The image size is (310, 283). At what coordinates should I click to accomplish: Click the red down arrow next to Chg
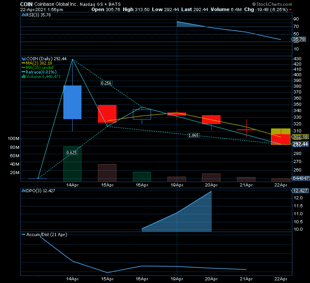pos(290,10)
